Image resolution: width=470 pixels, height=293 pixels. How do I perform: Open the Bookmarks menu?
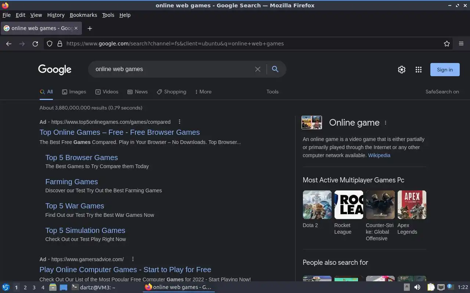pos(83,15)
